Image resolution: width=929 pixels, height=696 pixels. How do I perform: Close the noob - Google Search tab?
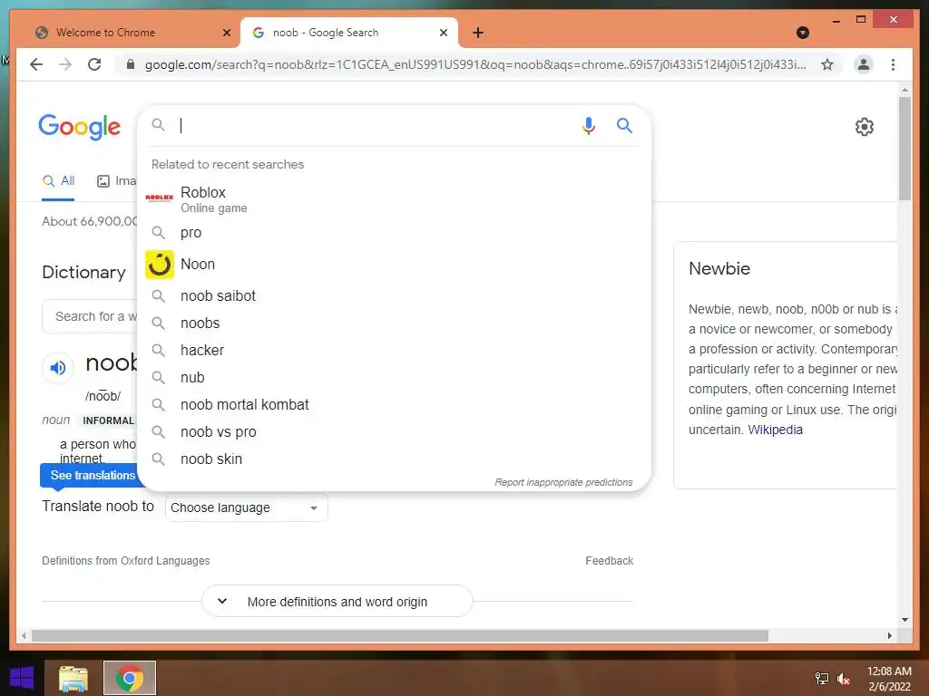443,33
